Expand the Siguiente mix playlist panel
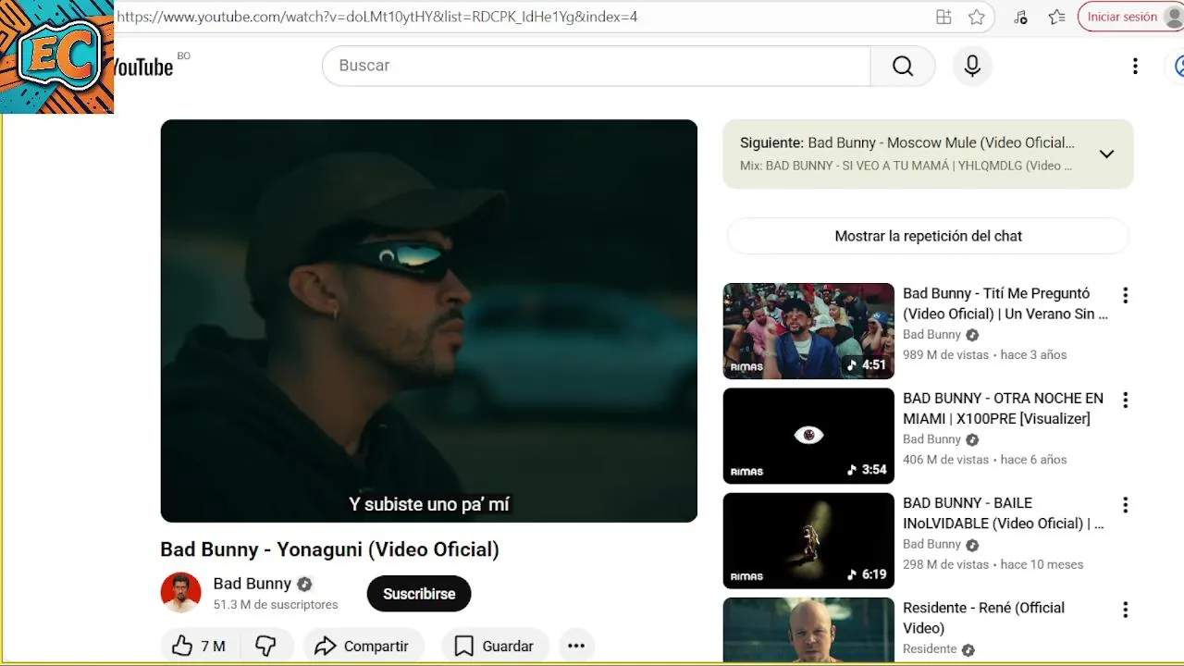Viewport: 1184px width, 666px height. 1106,154
